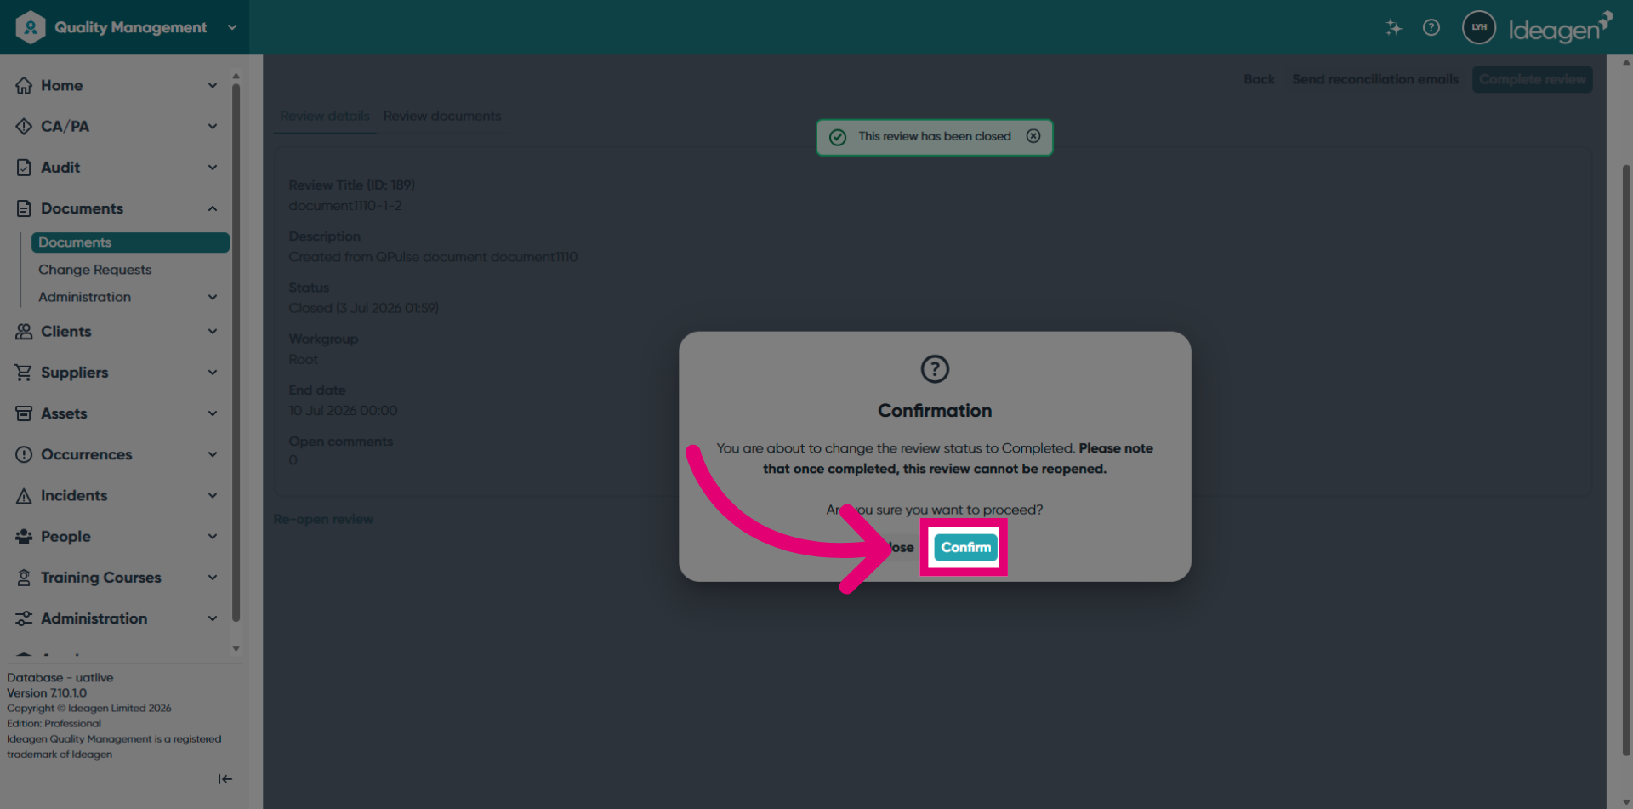Click the AI sparkle icon in header

pyautogui.click(x=1393, y=27)
